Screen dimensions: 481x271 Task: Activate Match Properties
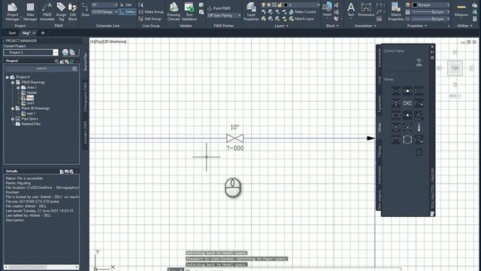coord(396,12)
